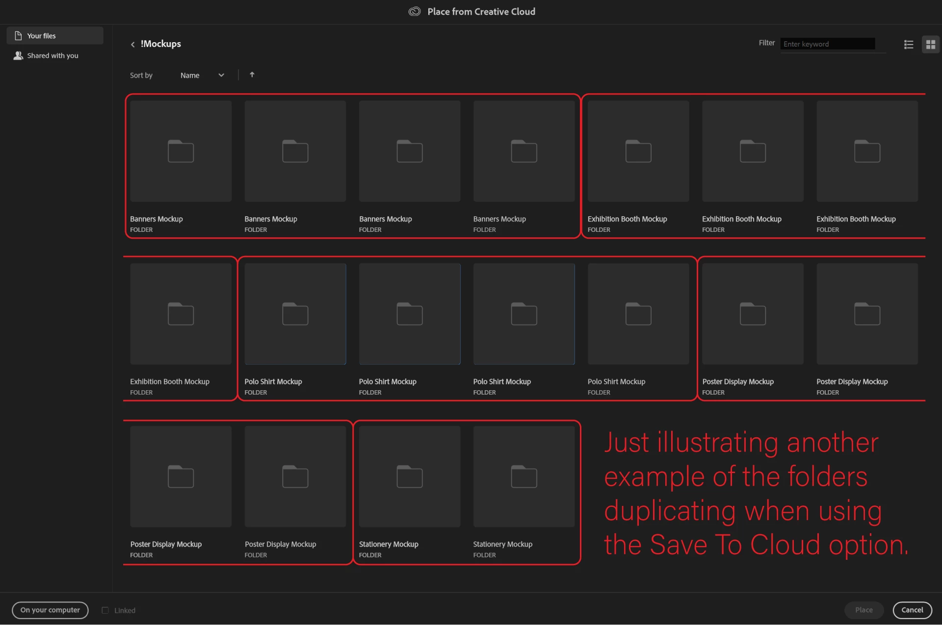This screenshot has height=625, width=942.
Task: Click the Creative Cloud logo in title
Action: tap(415, 11)
